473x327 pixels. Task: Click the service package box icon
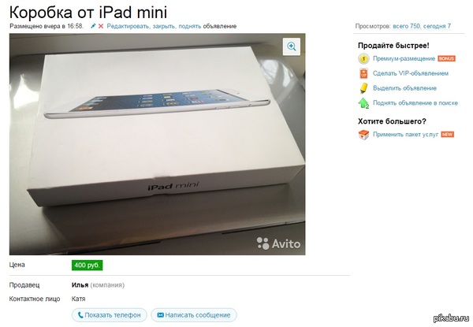[363, 135]
